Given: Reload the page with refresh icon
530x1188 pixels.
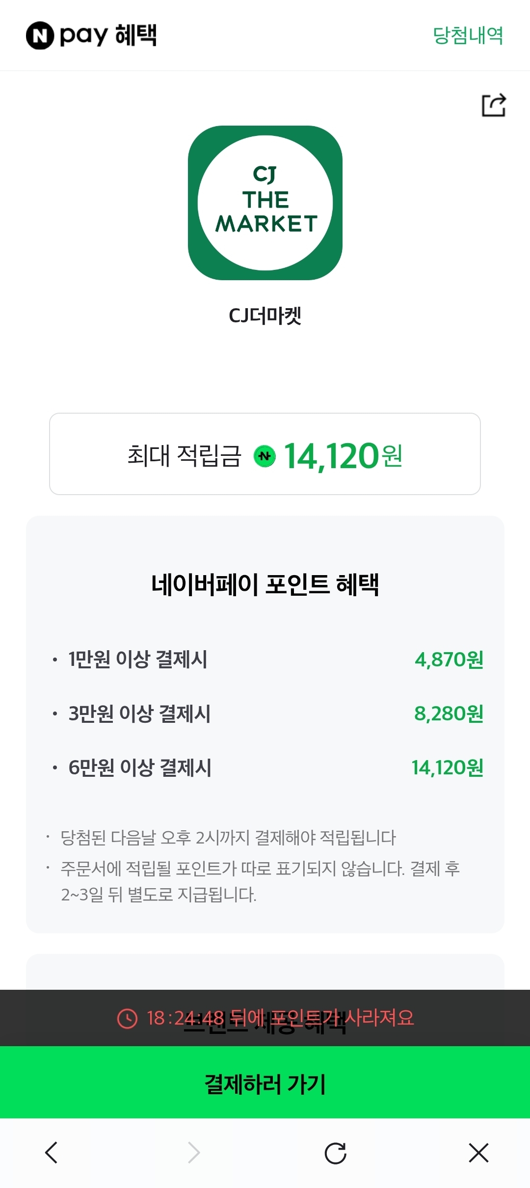Looking at the screenshot, I should tap(336, 1153).
